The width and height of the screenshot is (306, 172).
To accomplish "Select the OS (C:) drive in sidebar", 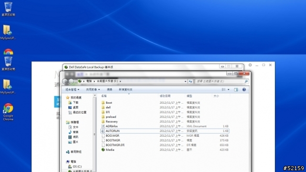I will pos(77,167).
